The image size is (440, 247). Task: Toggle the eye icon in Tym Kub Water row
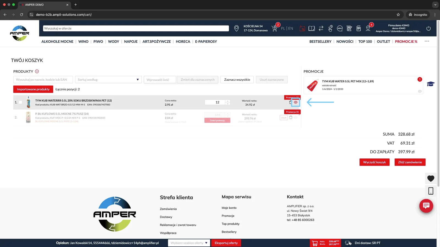click(x=296, y=102)
